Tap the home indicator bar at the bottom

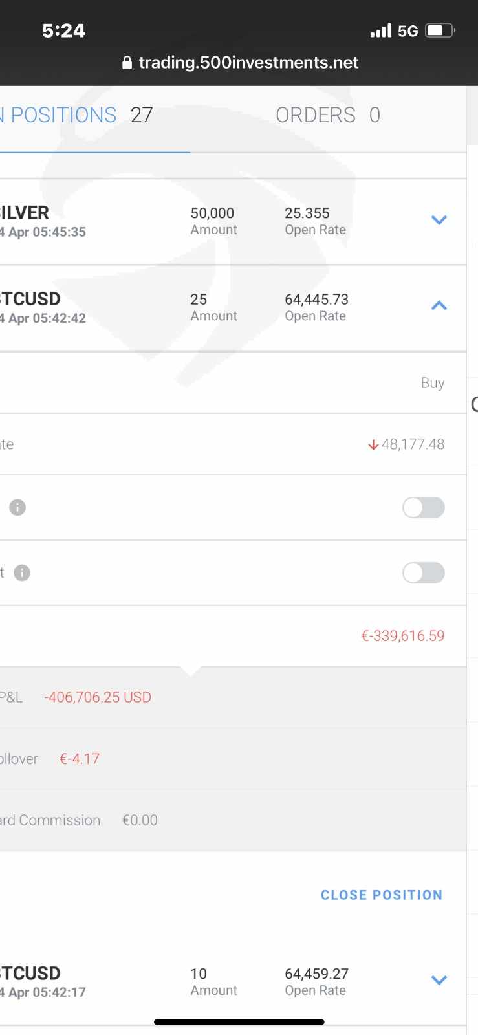[x=239, y=1022]
